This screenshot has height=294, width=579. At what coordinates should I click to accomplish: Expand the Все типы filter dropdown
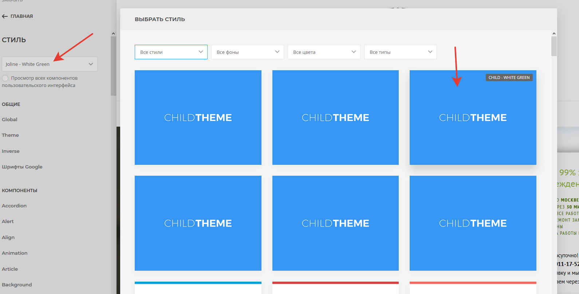[400, 52]
